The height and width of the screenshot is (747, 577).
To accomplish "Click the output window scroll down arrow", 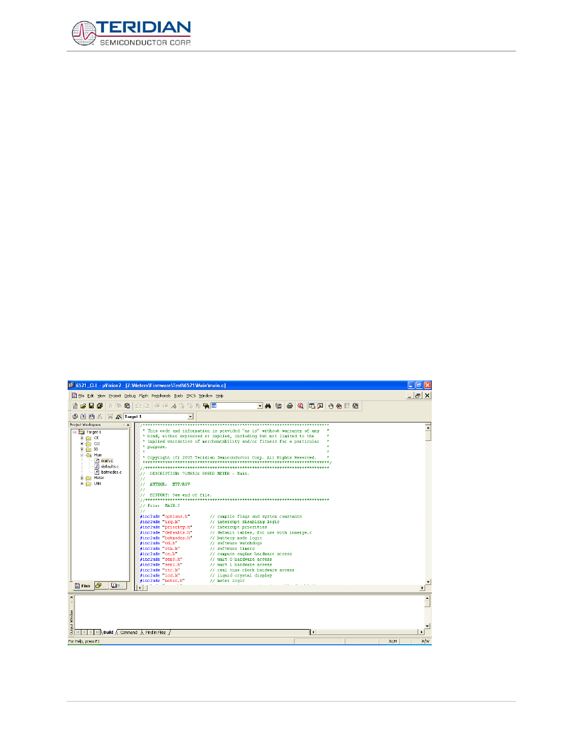I will pyautogui.click(x=428, y=626).
